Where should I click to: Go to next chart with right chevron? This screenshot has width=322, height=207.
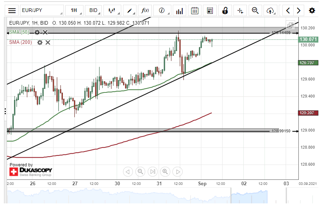299,11
